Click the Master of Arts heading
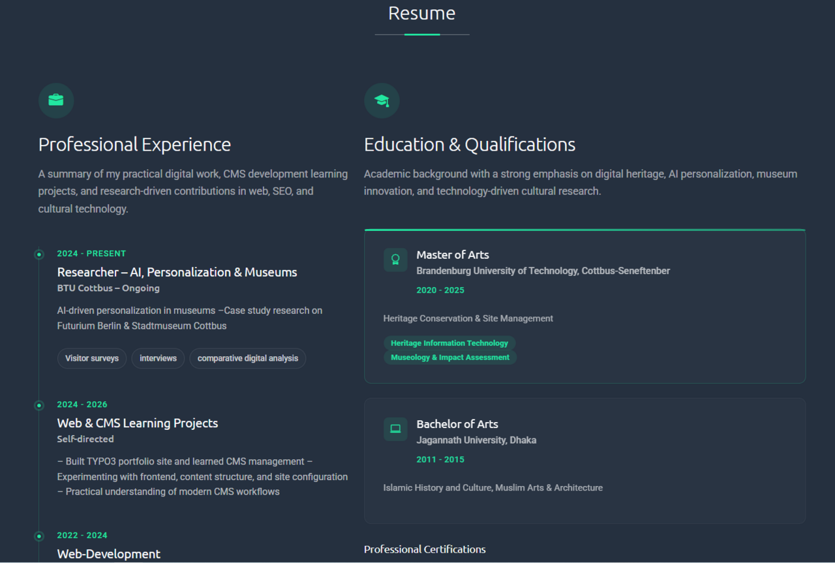 click(x=453, y=254)
